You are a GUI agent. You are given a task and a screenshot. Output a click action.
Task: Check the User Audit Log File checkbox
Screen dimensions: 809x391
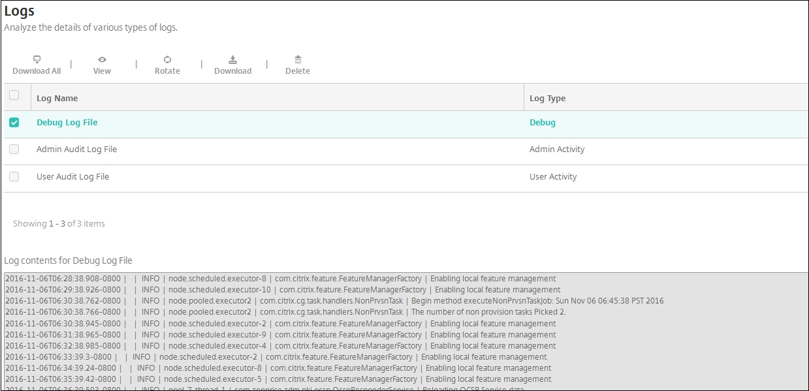[x=14, y=177]
